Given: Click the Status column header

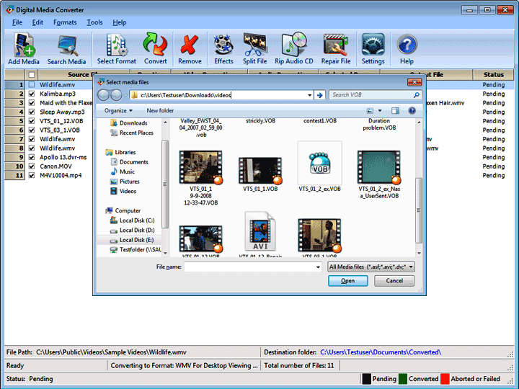Looking at the screenshot, I should tap(494, 75).
